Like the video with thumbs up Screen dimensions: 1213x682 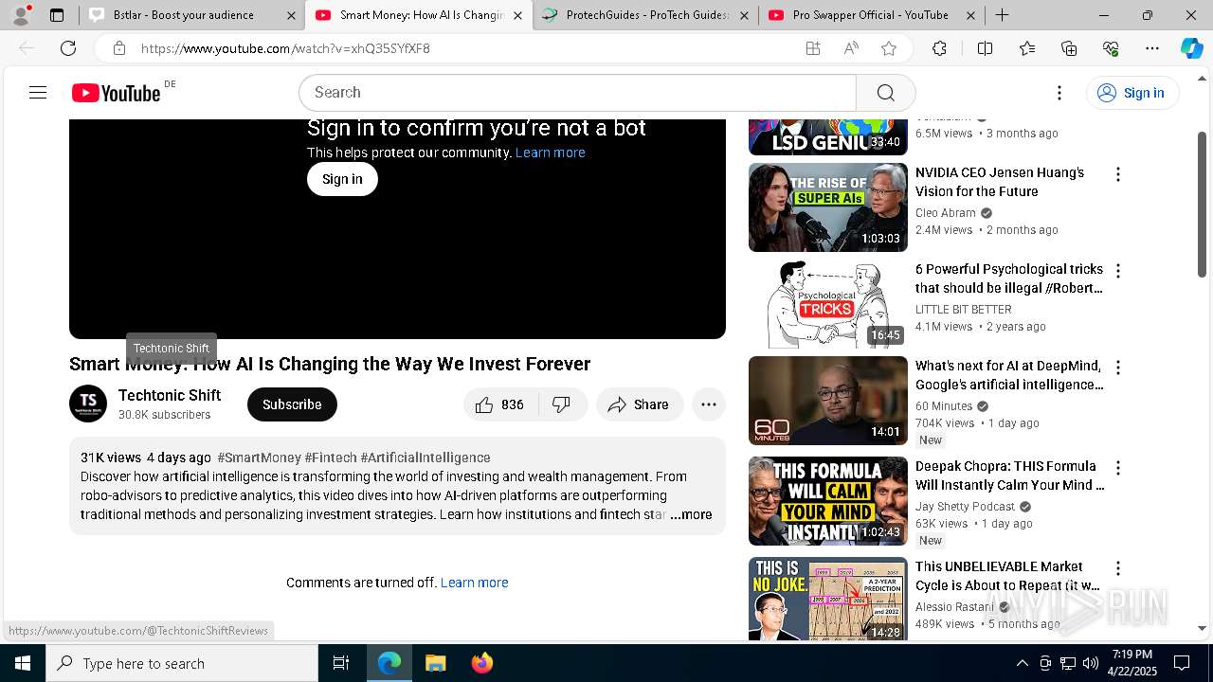tap(500, 404)
